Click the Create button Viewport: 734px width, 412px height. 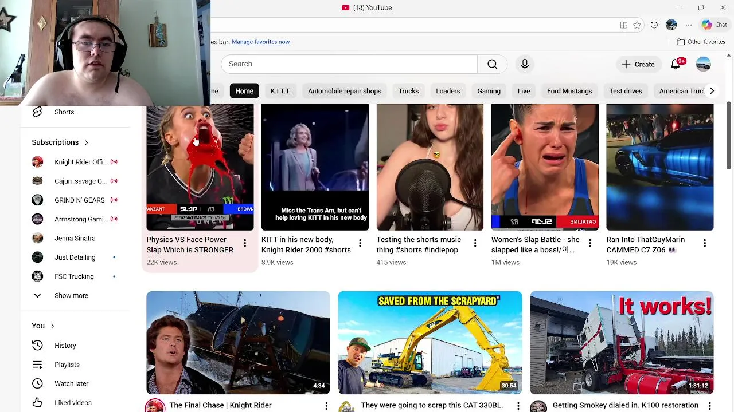point(638,64)
